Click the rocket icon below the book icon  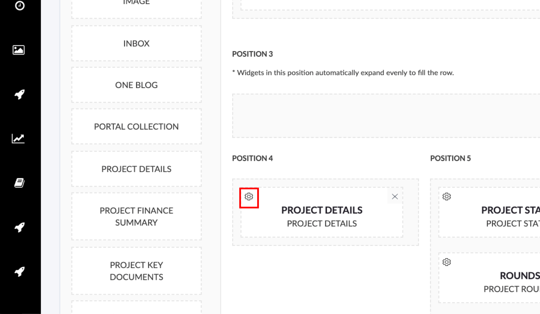pos(19,227)
